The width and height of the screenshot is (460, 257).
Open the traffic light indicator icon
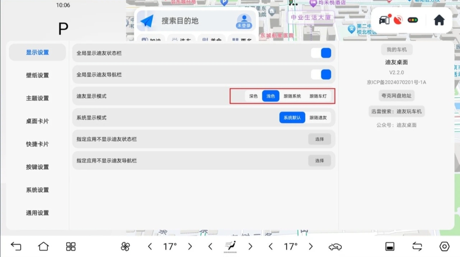point(413,20)
